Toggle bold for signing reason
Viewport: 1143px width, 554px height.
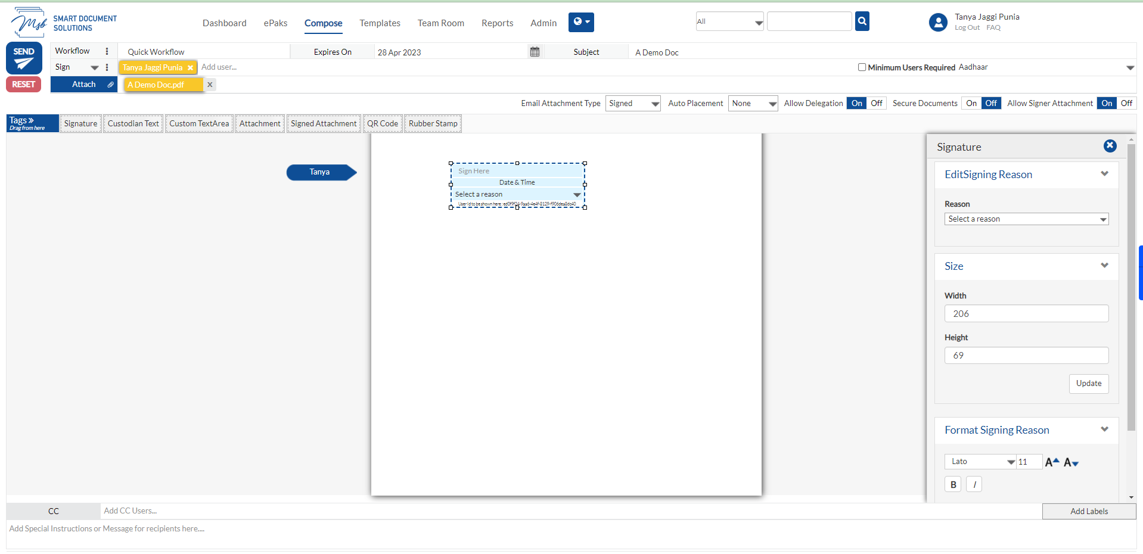[953, 484]
